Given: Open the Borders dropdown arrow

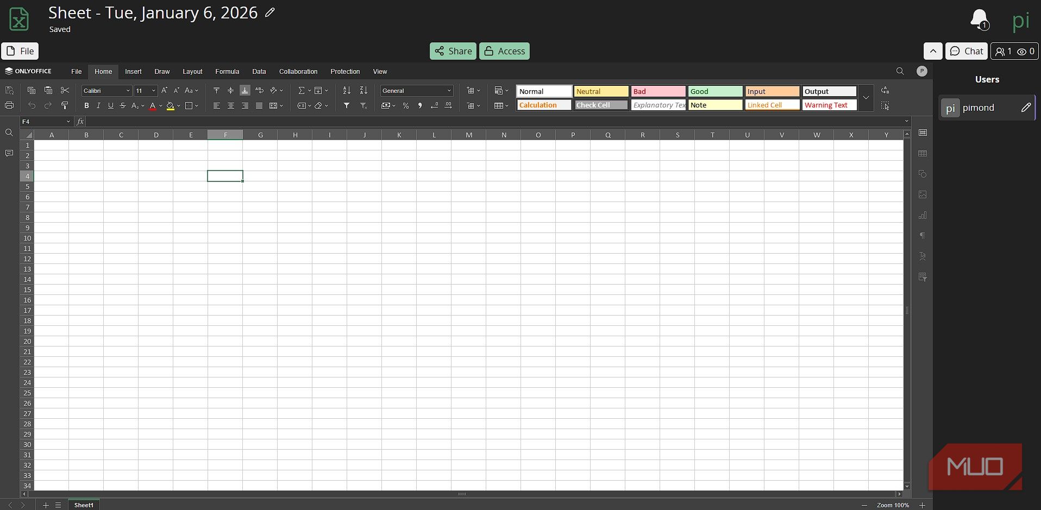Looking at the screenshot, I should (x=197, y=105).
